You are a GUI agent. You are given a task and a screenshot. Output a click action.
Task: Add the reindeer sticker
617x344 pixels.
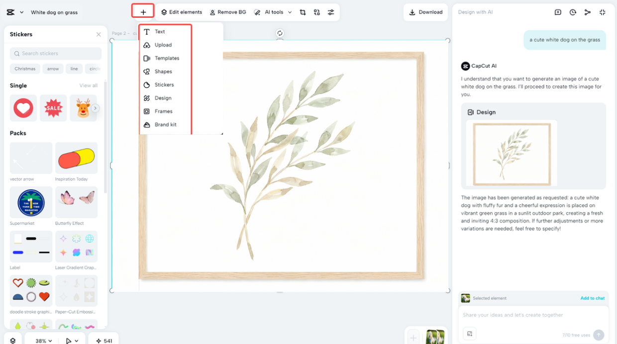coord(83,108)
